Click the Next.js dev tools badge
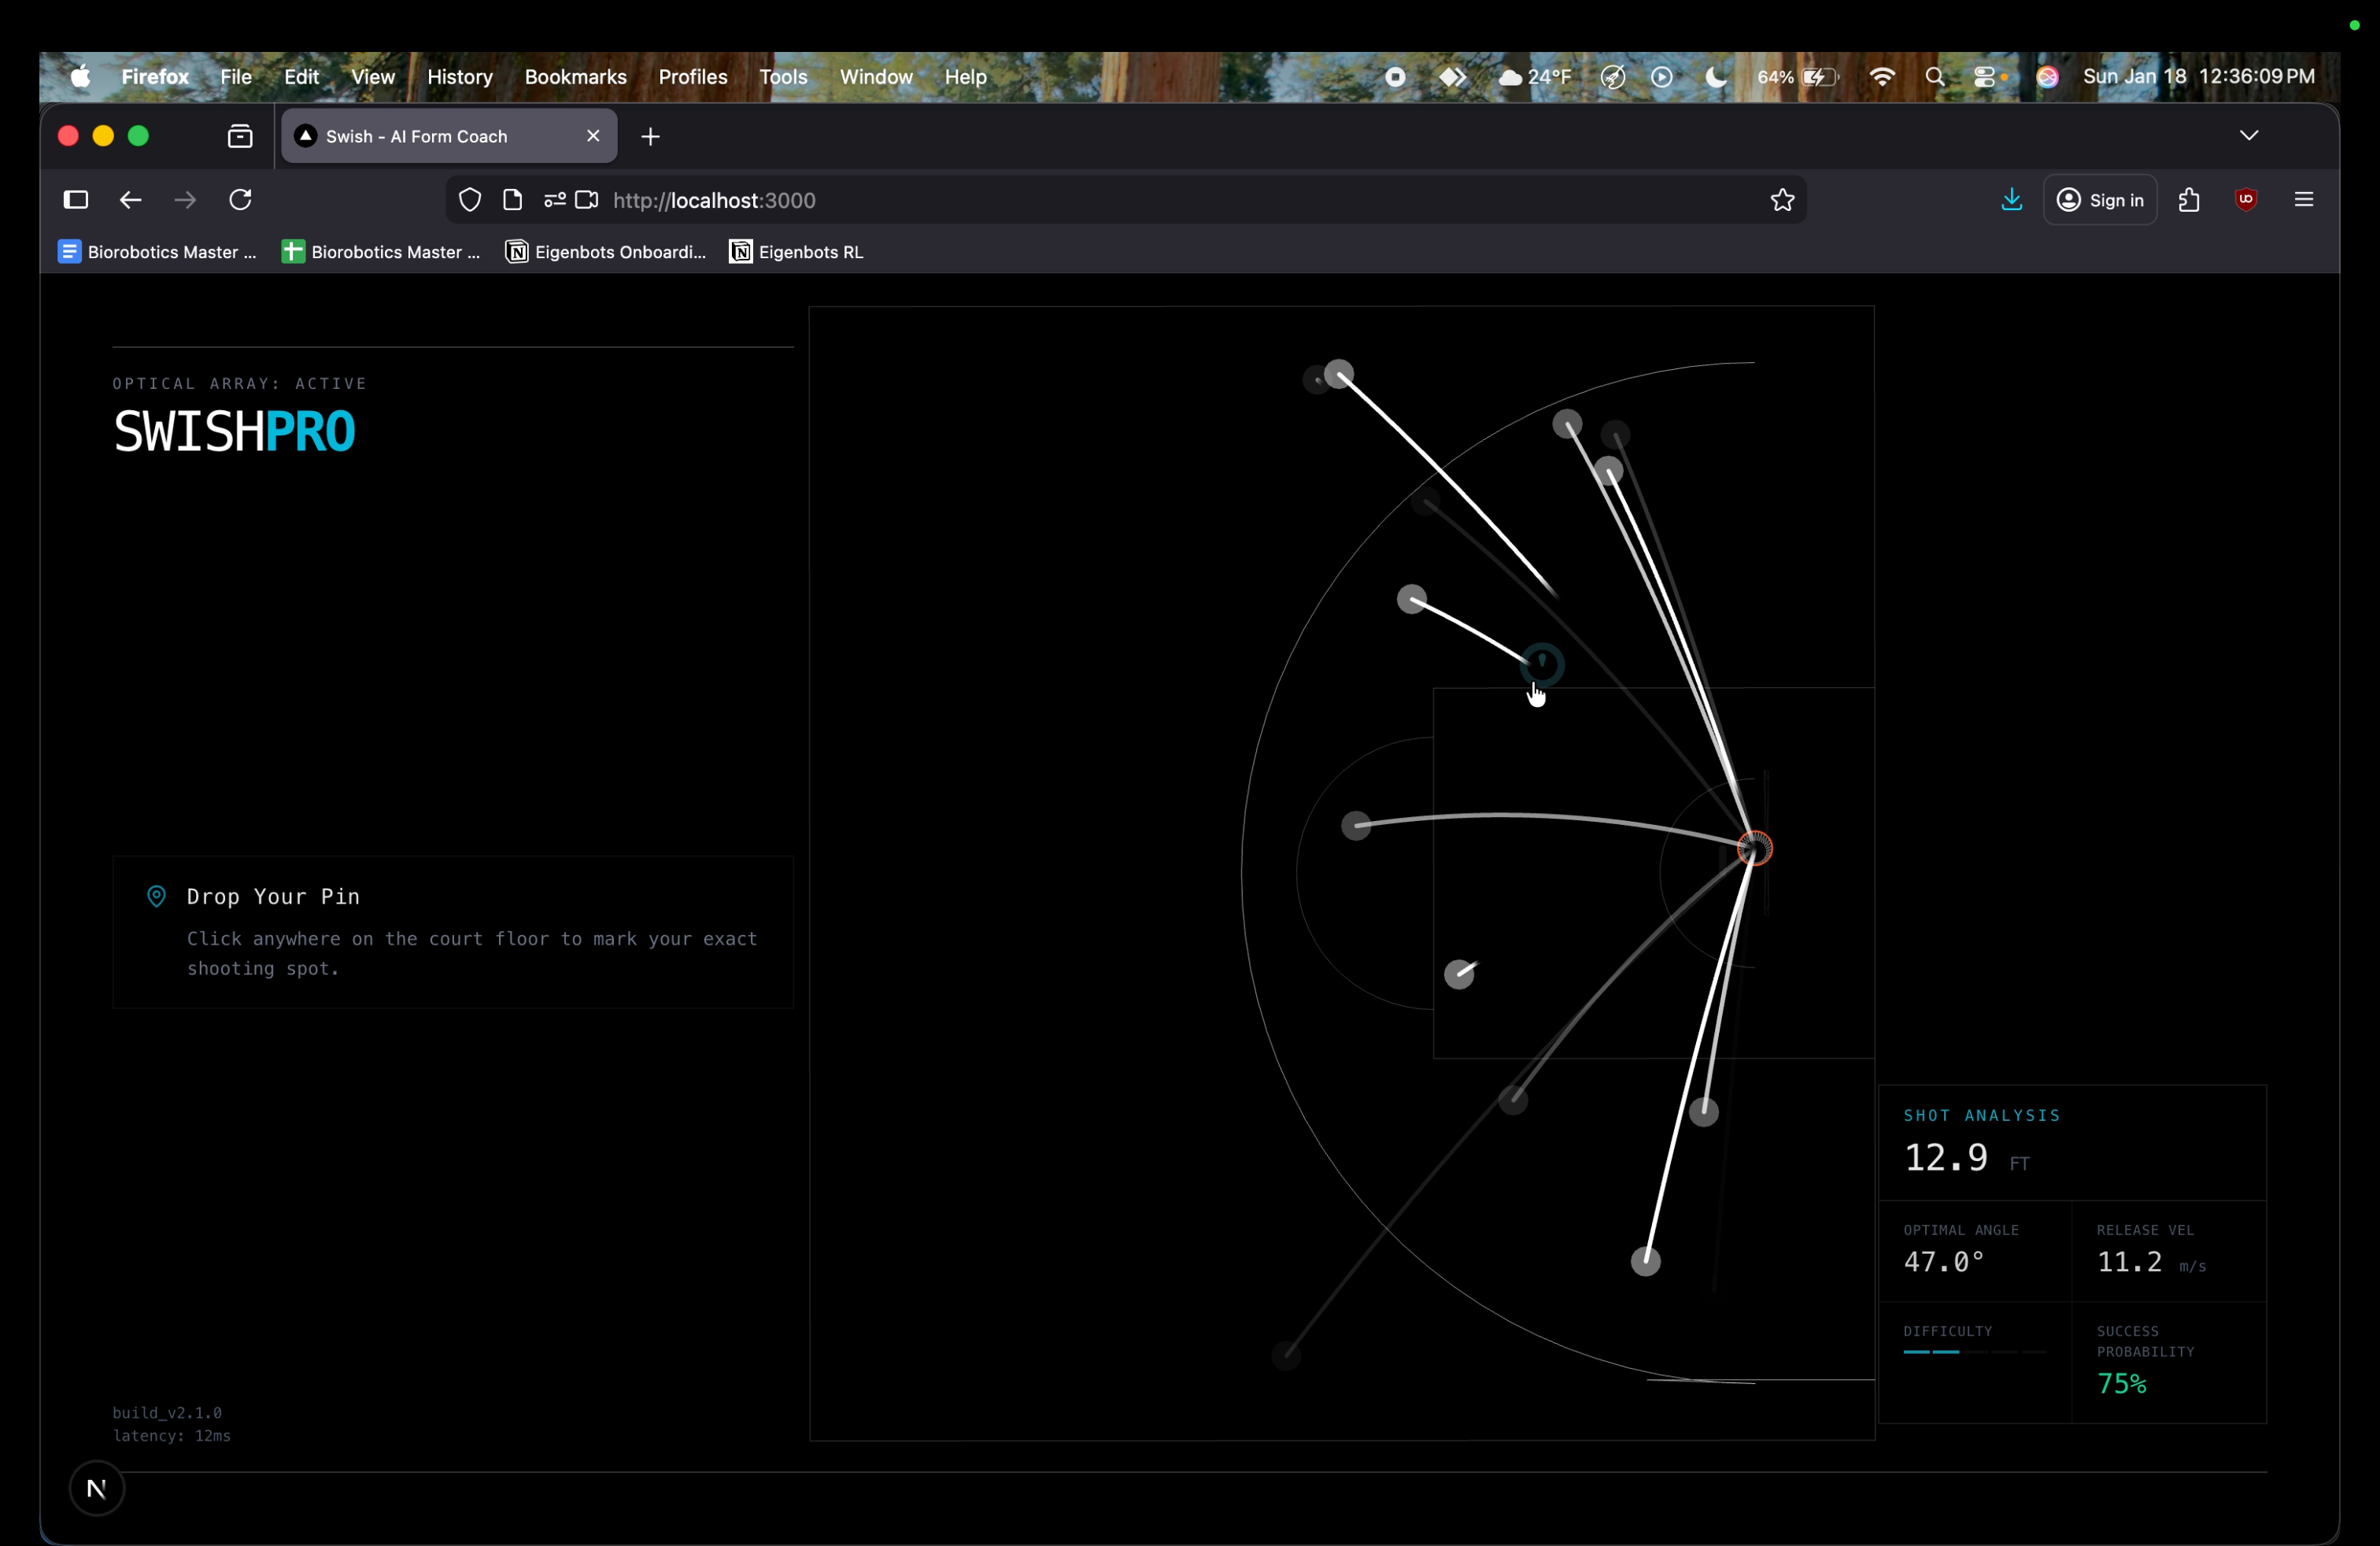This screenshot has width=2380, height=1546. [97, 1488]
